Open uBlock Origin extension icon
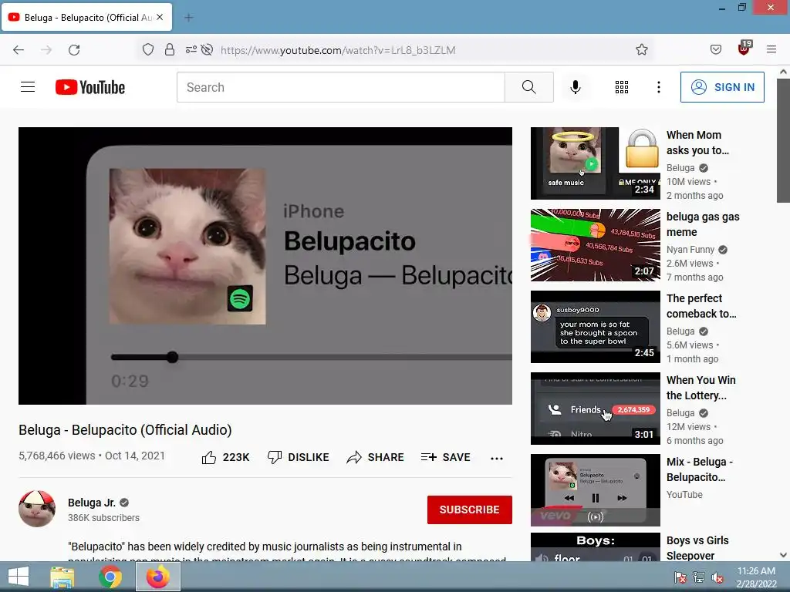Image resolution: width=790 pixels, height=592 pixels. click(744, 49)
